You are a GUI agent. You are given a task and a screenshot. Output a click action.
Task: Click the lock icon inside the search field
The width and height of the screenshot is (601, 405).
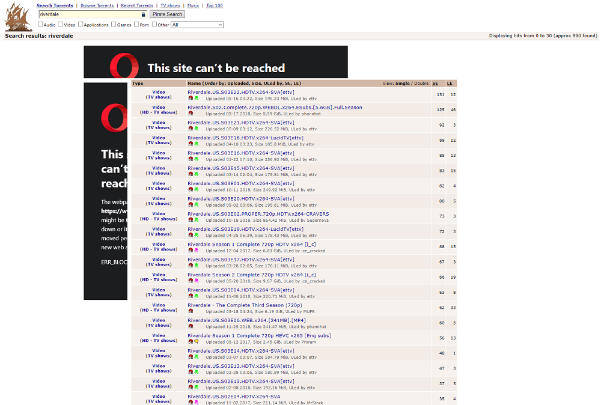144,14
